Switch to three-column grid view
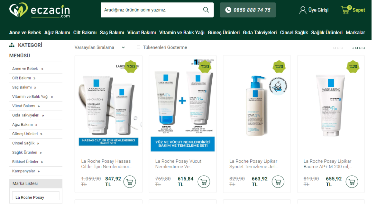Viewport: 386px width, 224px height. tap(338, 48)
